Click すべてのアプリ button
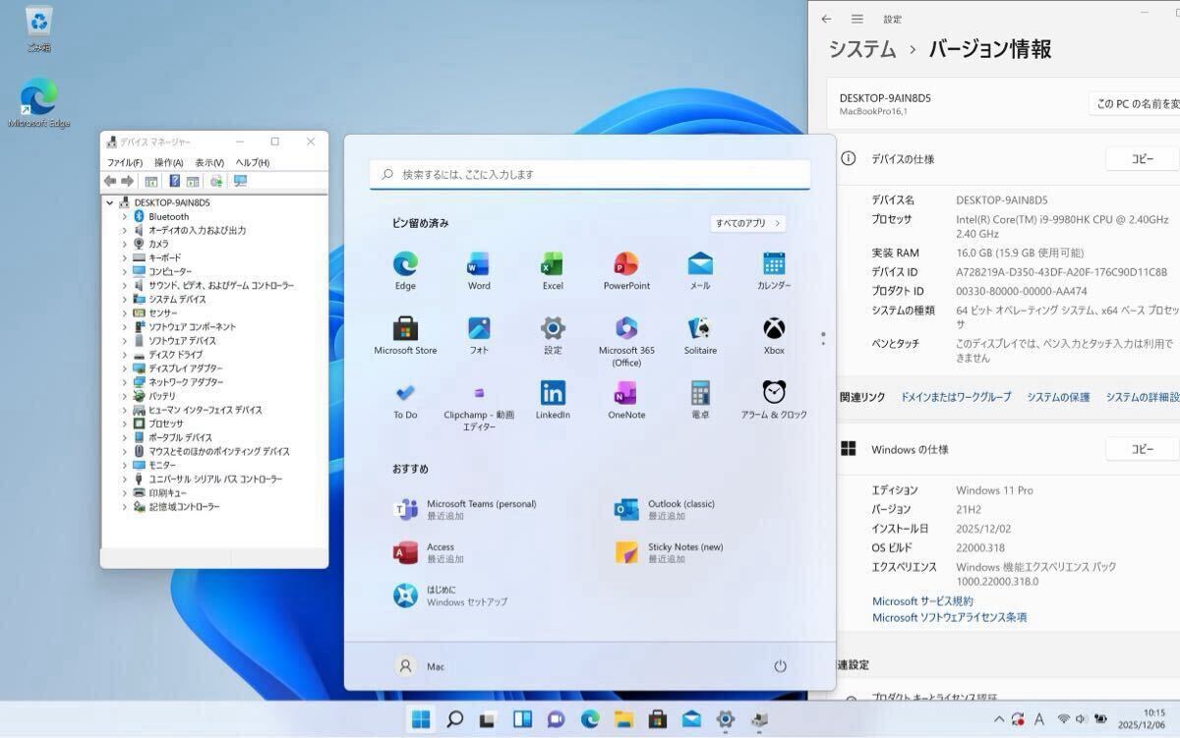Screen dimensions: 1180x738 [x=747, y=223]
